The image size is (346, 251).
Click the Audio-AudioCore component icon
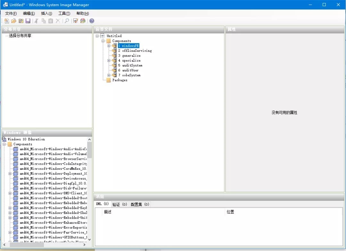[15, 149]
